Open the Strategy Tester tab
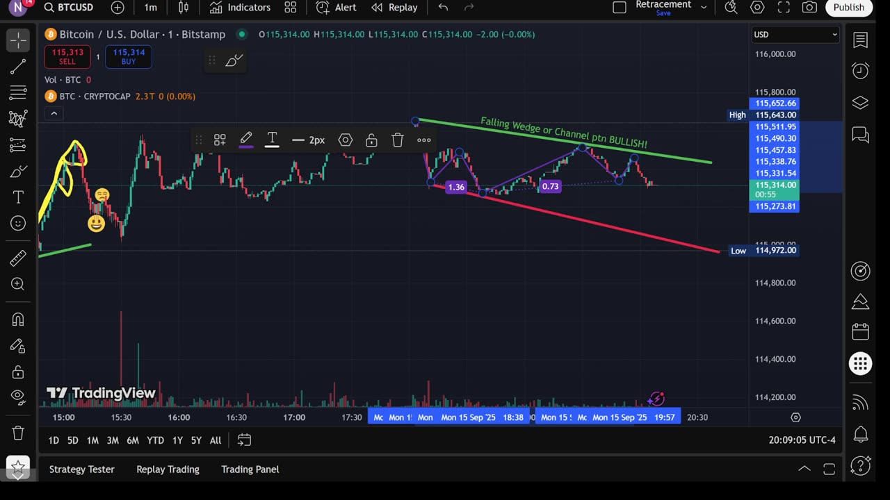Screen dimensions: 890x500 click(x=81, y=469)
